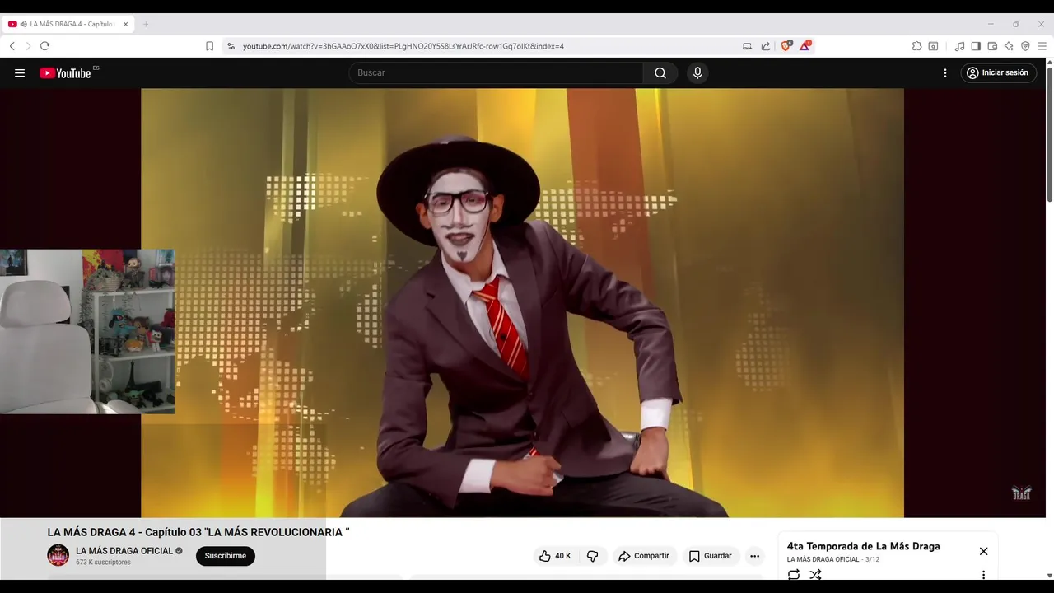Open playlist three-dot options menu
This screenshot has width=1054, height=593.
click(x=983, y=575)
